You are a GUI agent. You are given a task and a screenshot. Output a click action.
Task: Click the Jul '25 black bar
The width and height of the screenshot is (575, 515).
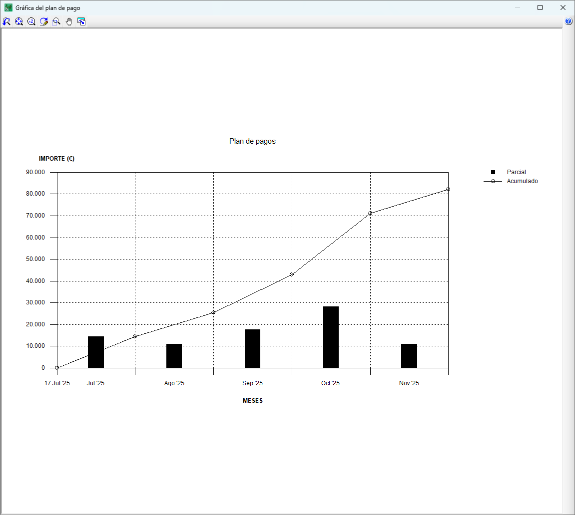(96, 352)
